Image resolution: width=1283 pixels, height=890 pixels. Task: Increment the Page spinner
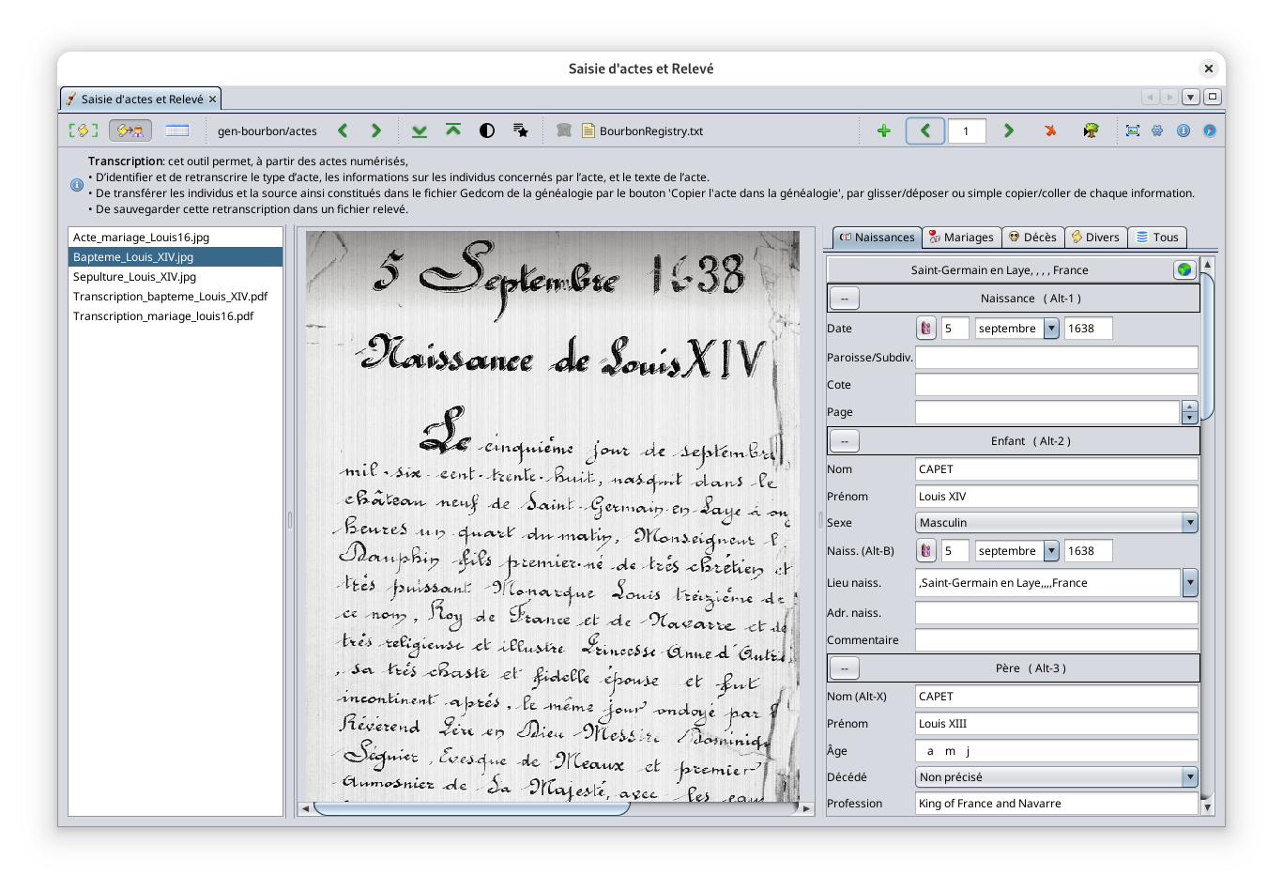[1190, 407]
